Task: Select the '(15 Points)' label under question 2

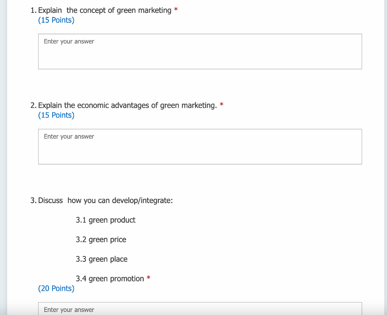Action: [x=56, y=115]
